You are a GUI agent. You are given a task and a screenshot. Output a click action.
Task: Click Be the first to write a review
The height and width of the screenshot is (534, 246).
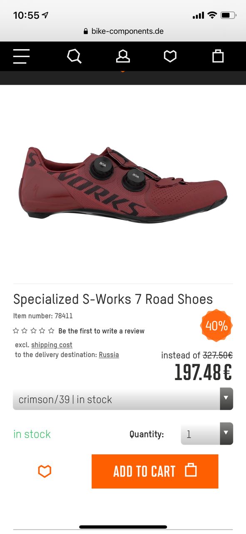point(101,331)
